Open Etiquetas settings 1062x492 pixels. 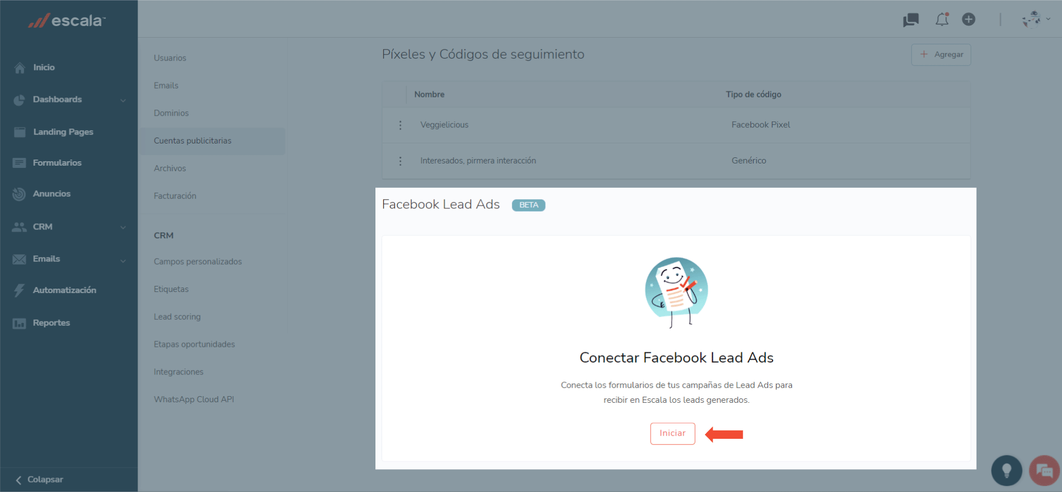coord(171,289)
